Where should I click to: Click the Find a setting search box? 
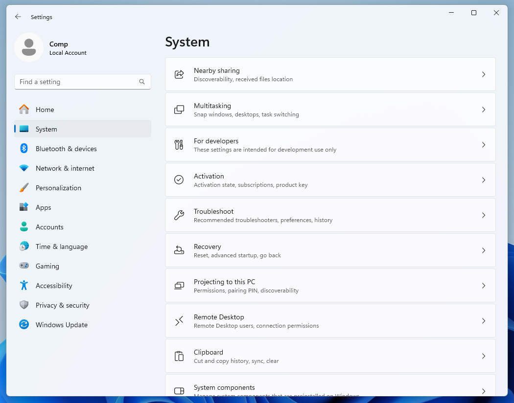pyautogui.click(x=83, y=82)
